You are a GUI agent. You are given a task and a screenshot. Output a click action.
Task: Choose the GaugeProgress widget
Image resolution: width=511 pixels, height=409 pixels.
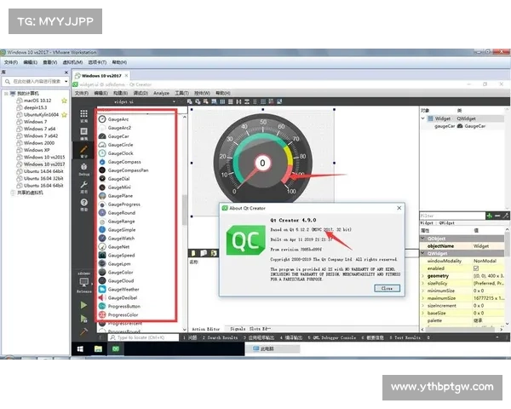(123, 204)
